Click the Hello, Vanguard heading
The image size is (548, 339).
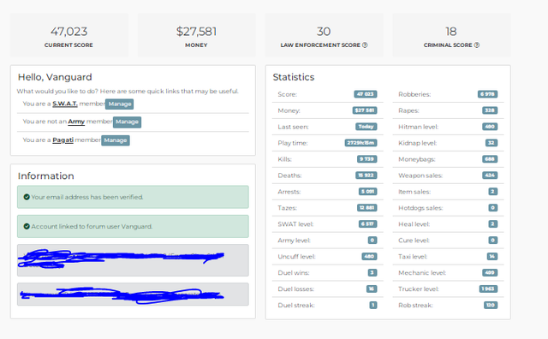tap(55, 77)
